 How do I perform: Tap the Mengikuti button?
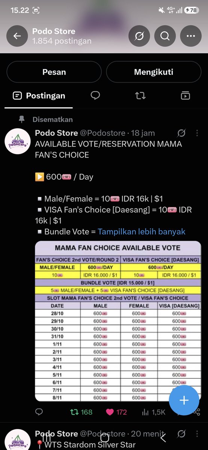point(154,72)
